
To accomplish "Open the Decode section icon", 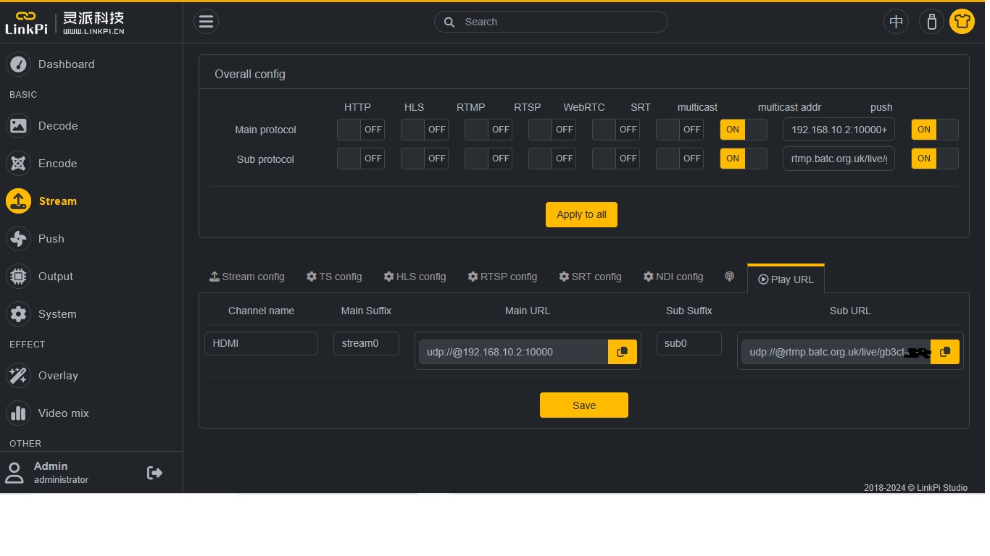I will 18,126.
